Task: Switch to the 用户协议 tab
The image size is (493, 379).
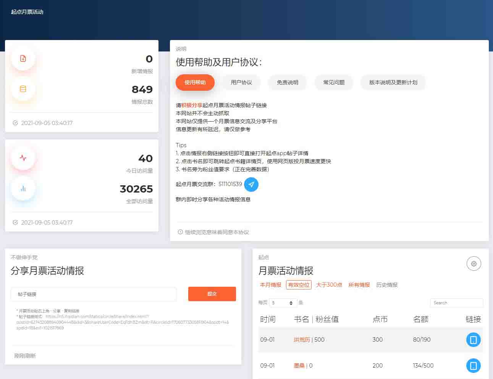Action: click(x=241, y=82)
